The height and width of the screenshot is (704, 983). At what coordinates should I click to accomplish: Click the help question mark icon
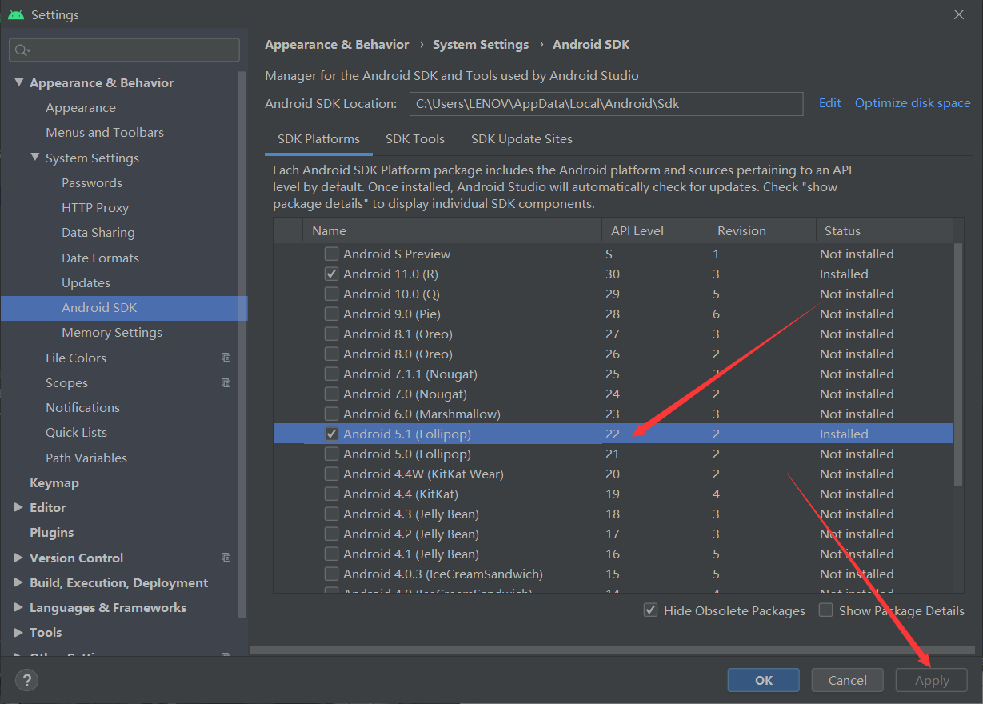tap(26, 680)
